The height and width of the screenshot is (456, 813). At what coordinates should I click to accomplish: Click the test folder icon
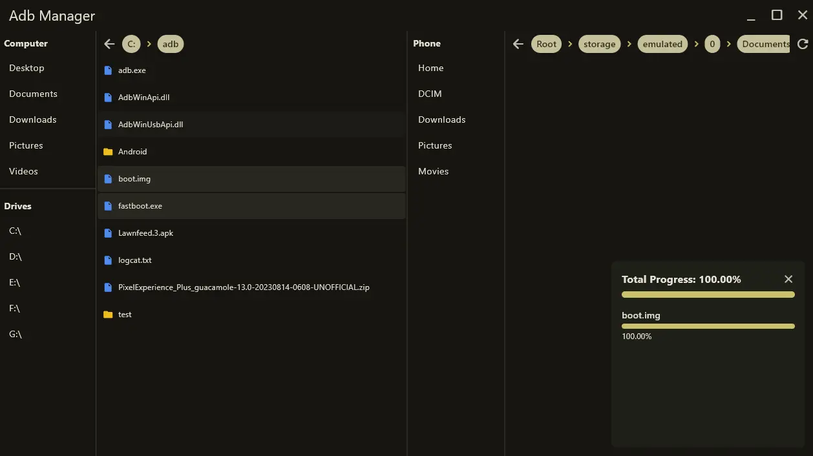click(108, 315)
